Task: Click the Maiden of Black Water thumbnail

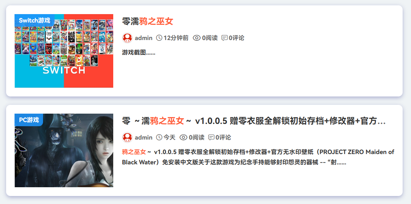Action: (64, 151)
